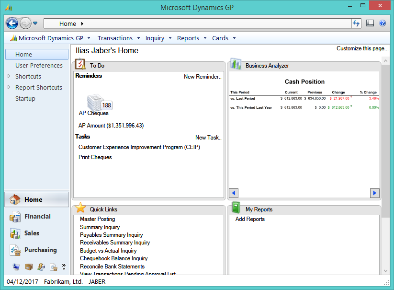Click the vertical scrollbar thumb
The height and width of the screenshot is (290, 394).
point(385,141)
